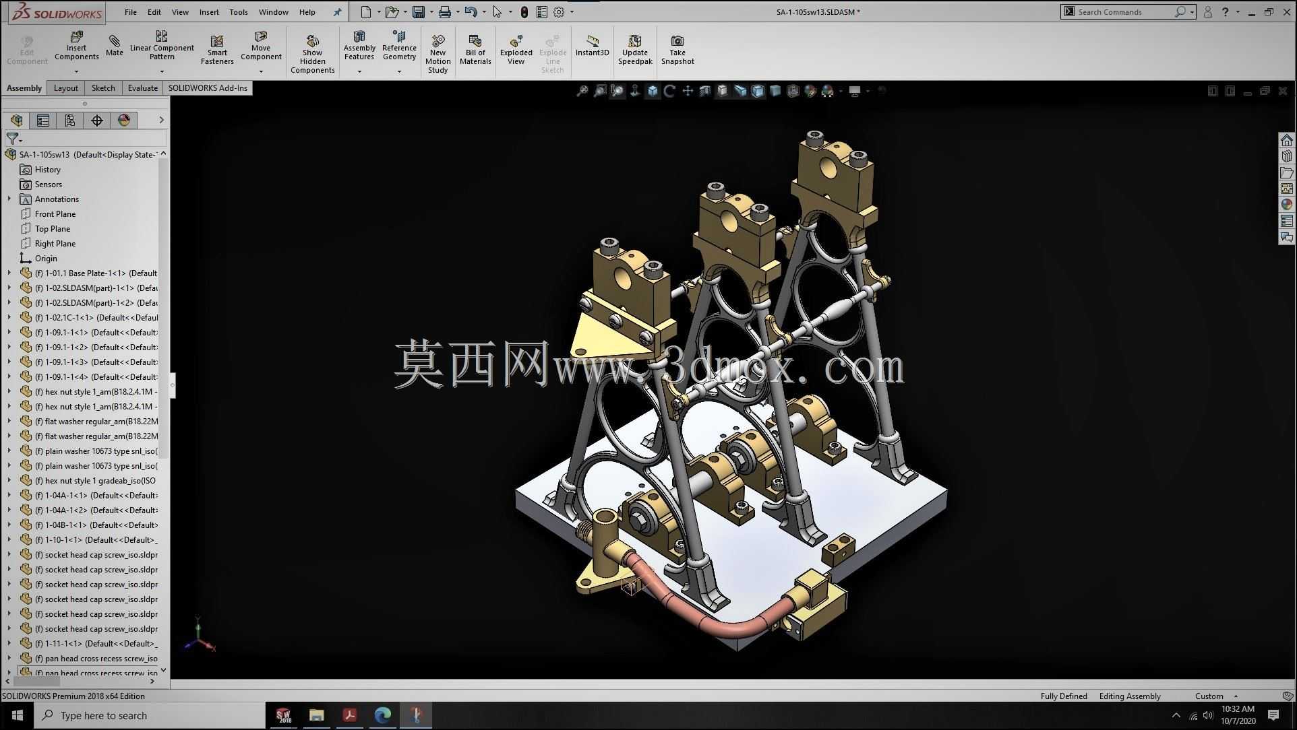Viewport: 1297px width, 730px height.
Task: Click Take Snapshot
Action: tap(677, 50)
